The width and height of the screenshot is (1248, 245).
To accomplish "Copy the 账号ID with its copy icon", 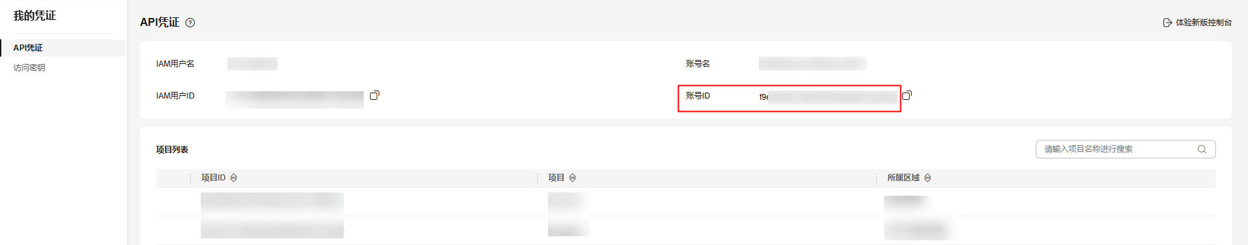I will [x=907, y=95].
